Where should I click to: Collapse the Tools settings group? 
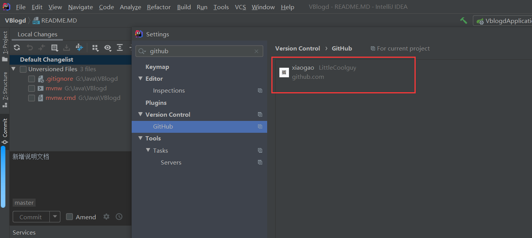pos(140,138)
